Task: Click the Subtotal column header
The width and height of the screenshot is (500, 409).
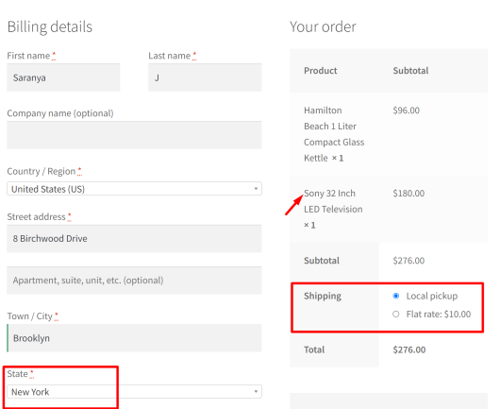Action: click(410, 71)
